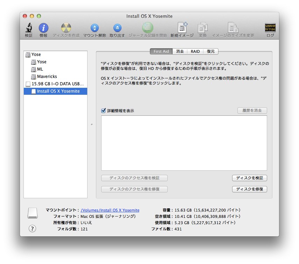
Task: Select the 15.98 GB I-O DATA USB disk
Action: [55, 84]
